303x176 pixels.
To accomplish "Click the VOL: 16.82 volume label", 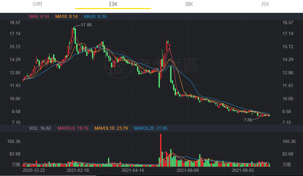I will [x=40, y=128].
